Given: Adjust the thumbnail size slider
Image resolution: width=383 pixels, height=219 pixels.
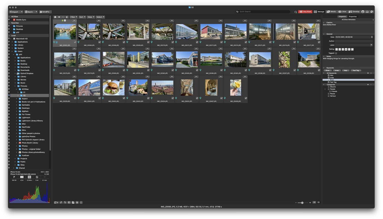Looking at the screenshot, I should tap(302, 203).
